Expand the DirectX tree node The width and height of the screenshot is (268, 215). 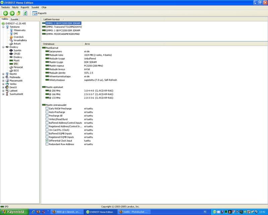3,87
